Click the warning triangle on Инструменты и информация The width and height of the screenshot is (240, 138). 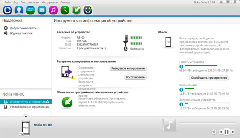(x=47, y=102)
